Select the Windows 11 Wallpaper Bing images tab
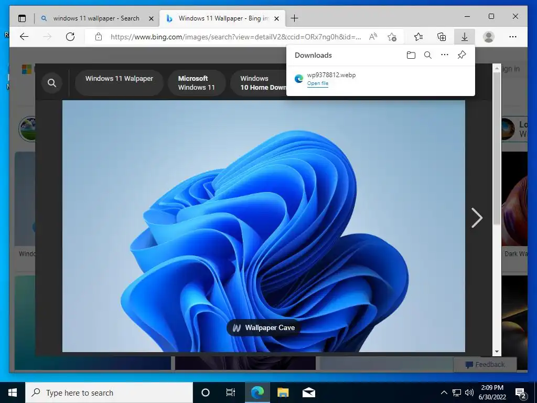The width and height of the screenshot is (537, 403). pyautogui.click(x=222, y=18)
